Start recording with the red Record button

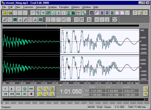[31, 94]
